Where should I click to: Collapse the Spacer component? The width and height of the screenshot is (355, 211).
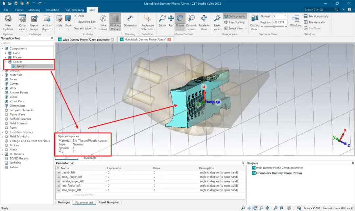coord(6,62)
